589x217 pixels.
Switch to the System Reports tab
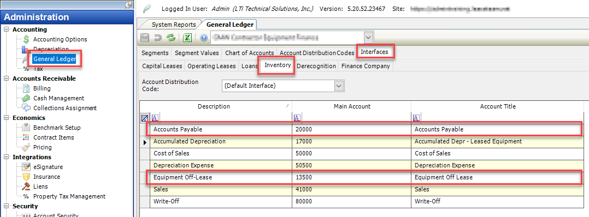coord(174,25)
